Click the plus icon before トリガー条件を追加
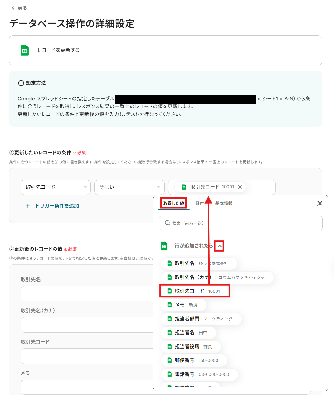 point(28,206)
